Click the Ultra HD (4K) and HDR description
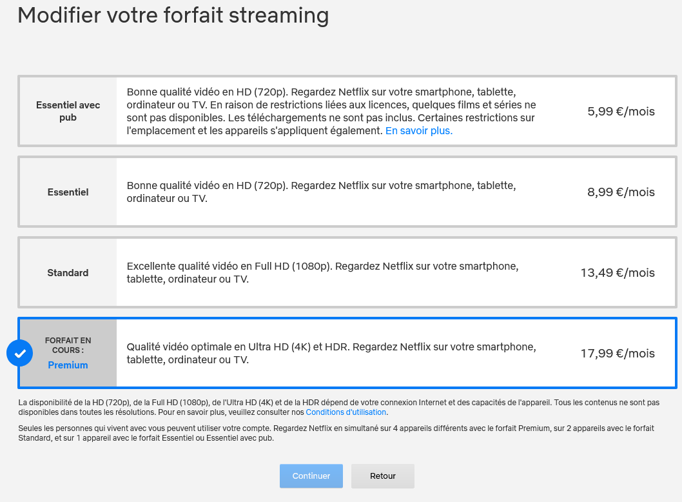Screen dimensions: 682x502 point(331,353)
